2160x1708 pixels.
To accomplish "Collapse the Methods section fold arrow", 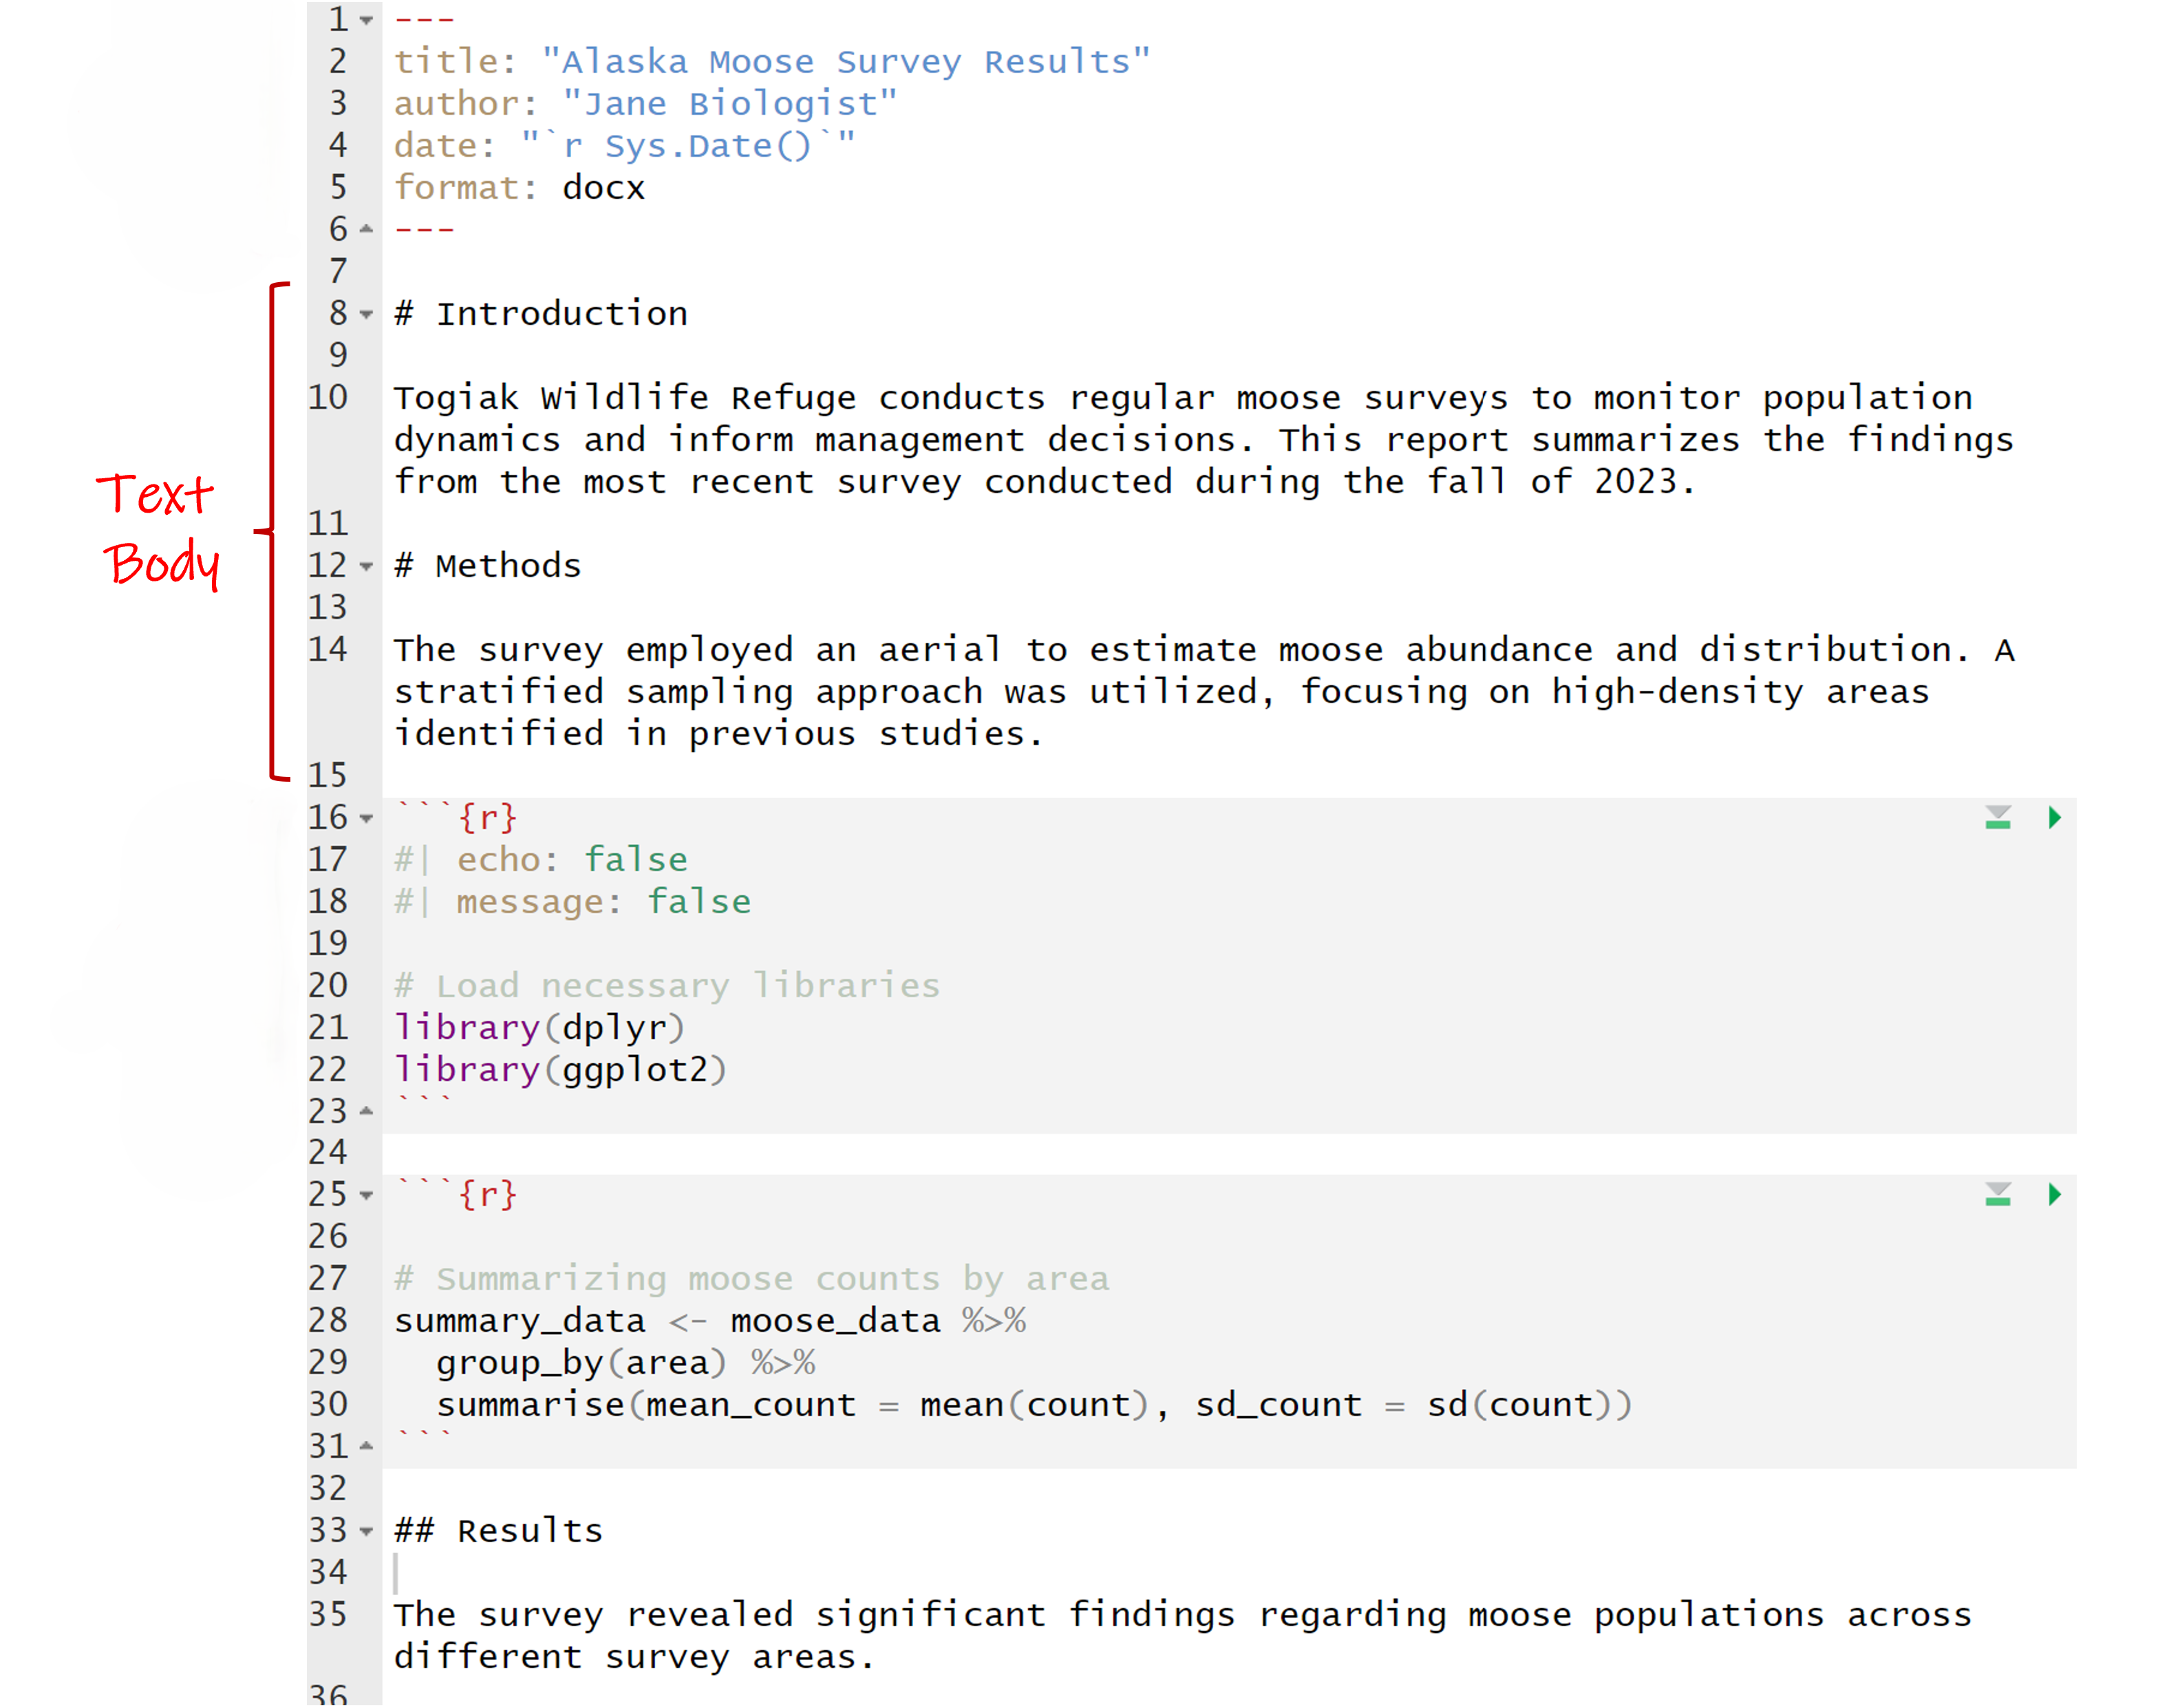I will pyautogui.click(x=367, y=566).
